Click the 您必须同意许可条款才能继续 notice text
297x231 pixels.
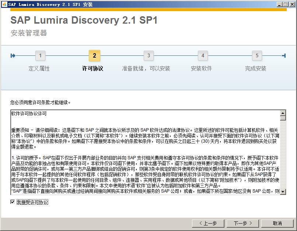pos(40,103)
